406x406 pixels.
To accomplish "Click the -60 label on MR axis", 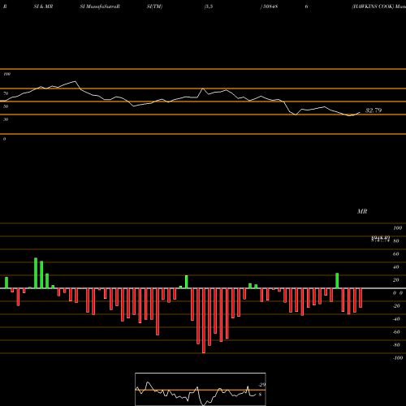I will [x=396, y=332].
